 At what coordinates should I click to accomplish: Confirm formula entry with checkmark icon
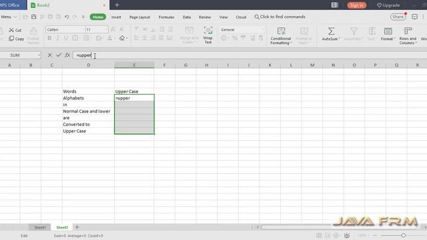click(x=59, y=55)
